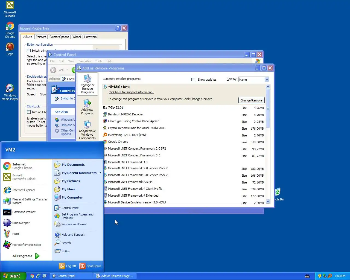Screen dimensions: 350x280
Task: Click Switch to Classic View link
Action: (x=67, y=98)
